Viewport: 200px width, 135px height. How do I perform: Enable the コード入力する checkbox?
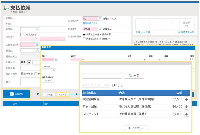coord(22,35)
